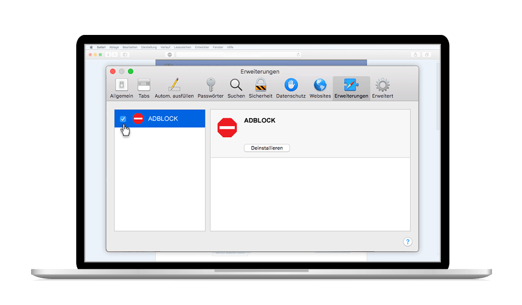Minimize the Safari browser window

coord(95,54)
